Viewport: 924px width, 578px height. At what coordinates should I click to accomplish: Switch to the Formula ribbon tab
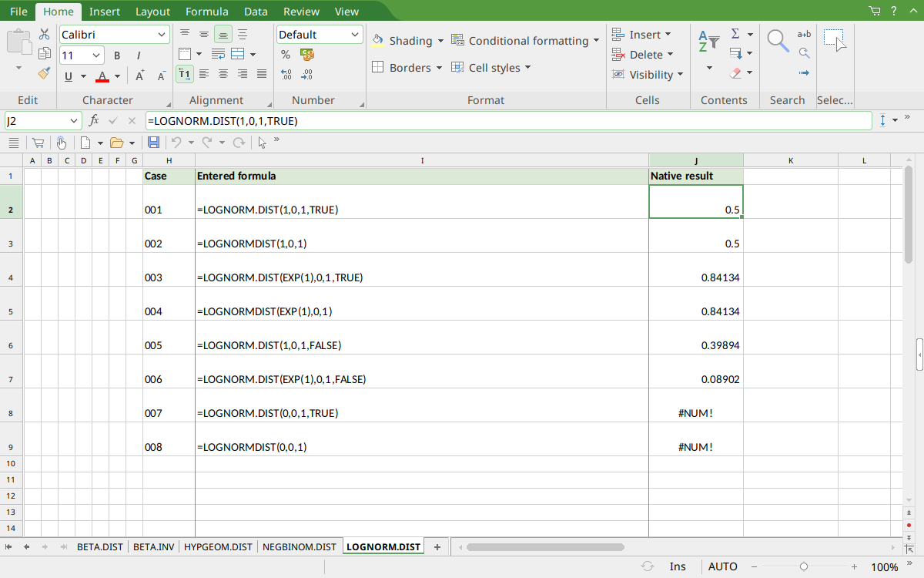click(x=206, y=12)
